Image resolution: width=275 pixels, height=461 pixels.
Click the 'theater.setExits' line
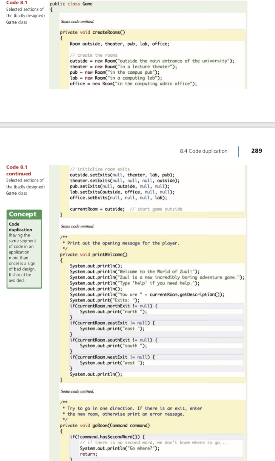coord(125,180)
